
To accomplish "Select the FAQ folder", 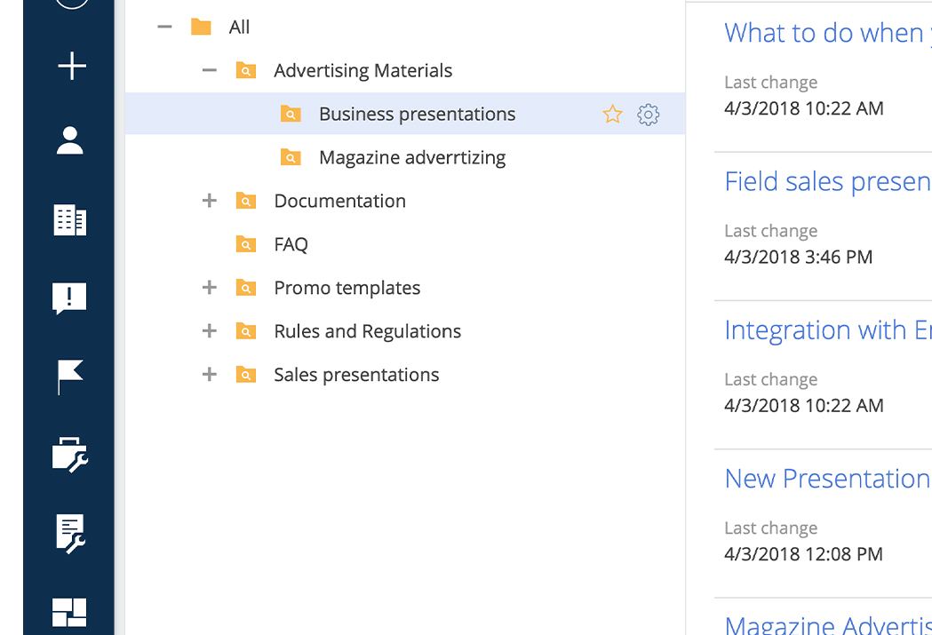I will tap(291, 245).
